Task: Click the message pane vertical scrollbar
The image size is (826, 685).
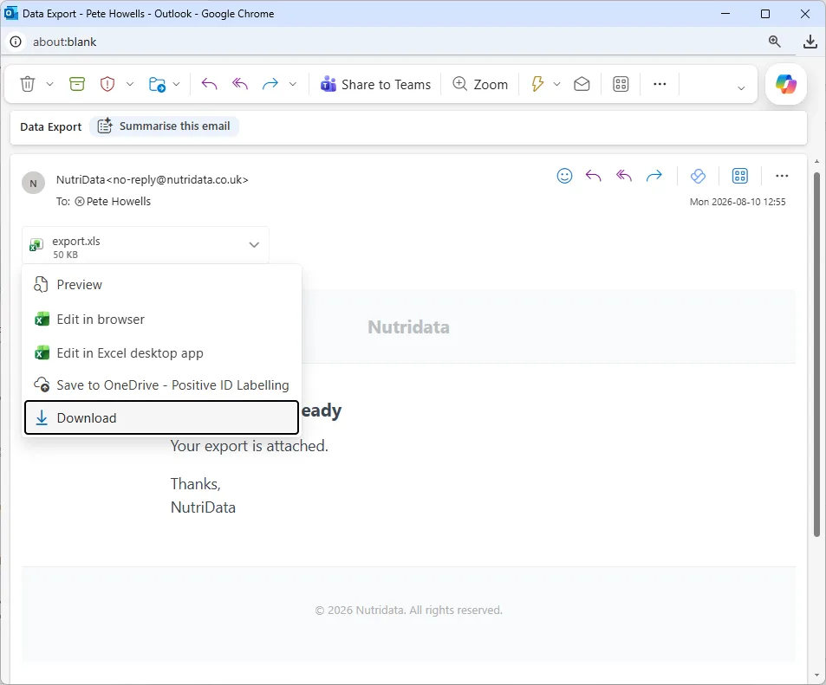Action: click(x=816, y=354)
